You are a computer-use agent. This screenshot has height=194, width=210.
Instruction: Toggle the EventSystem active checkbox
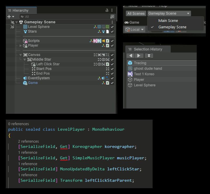(112, 78)
